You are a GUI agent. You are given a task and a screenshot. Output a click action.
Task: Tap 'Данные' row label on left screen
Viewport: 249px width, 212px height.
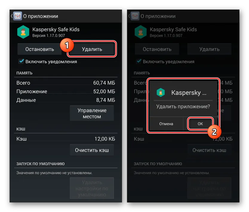point(26,100)
